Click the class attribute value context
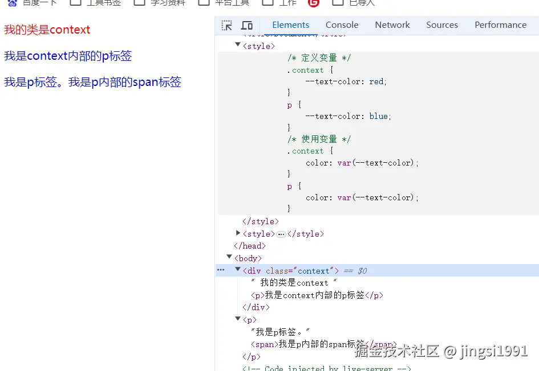539x371 pixels. 314,271
